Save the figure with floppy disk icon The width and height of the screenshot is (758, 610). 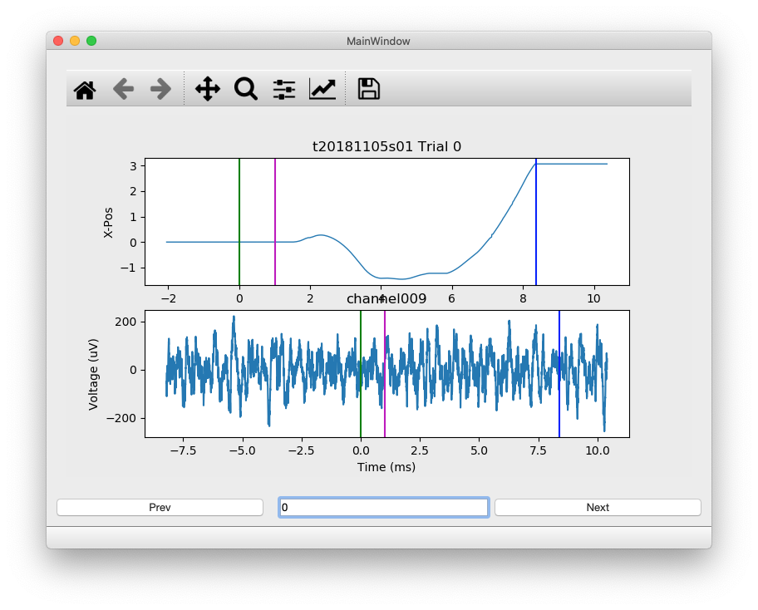(369, 89)
